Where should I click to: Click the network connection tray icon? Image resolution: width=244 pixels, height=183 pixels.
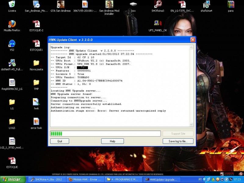tap(209, 179)
